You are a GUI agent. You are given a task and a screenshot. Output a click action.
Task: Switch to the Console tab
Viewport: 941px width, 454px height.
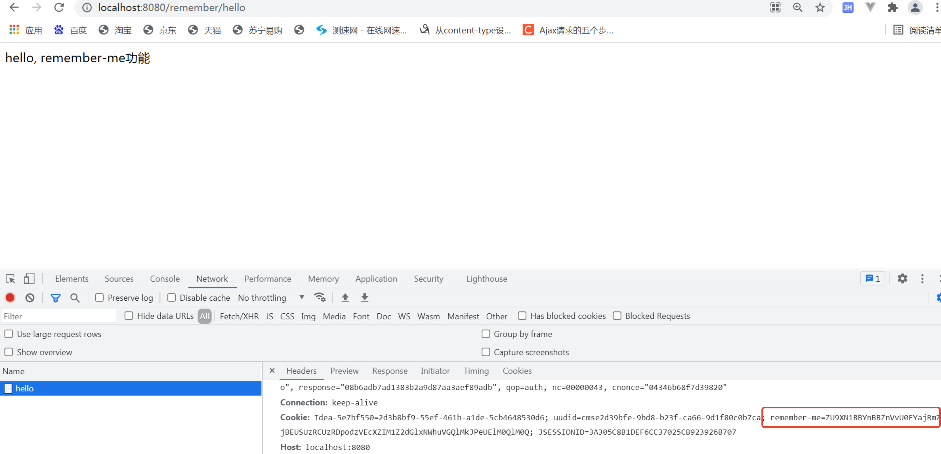click(x=164, y=279)
